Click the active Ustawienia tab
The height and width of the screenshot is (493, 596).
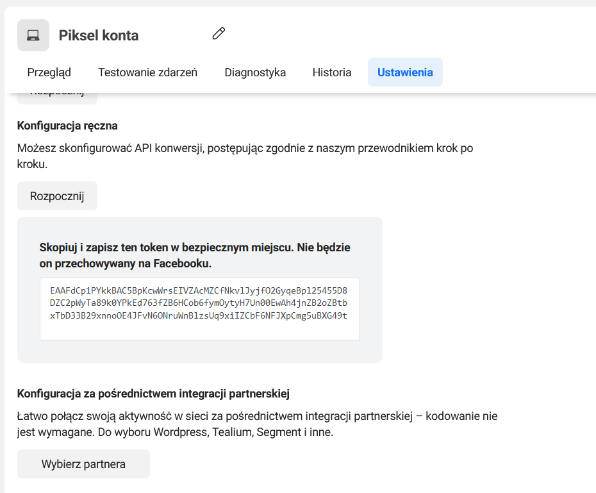click(405, 72)
